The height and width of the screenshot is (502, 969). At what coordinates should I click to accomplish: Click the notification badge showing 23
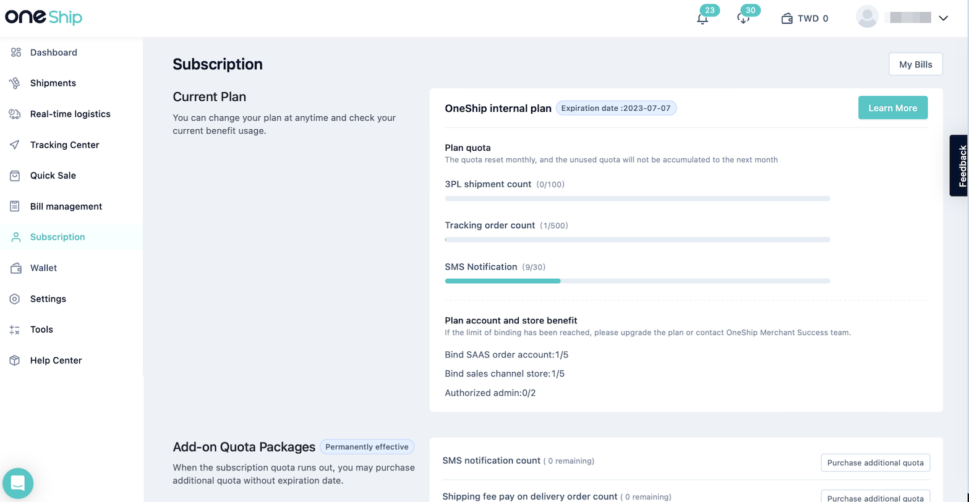[709, 10]
